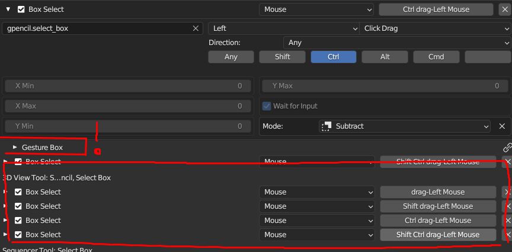The image size is (512, 252).
Task: Click the Shift drag-Left Mouse binding button
Action: [x=438, y=206]
